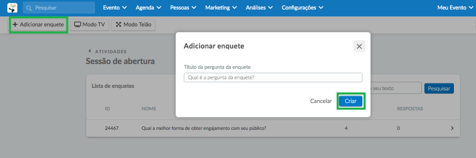Open the Pessoas menu
Image resolution: width=476 pixels, height=158 pixels.
point(183,8)
